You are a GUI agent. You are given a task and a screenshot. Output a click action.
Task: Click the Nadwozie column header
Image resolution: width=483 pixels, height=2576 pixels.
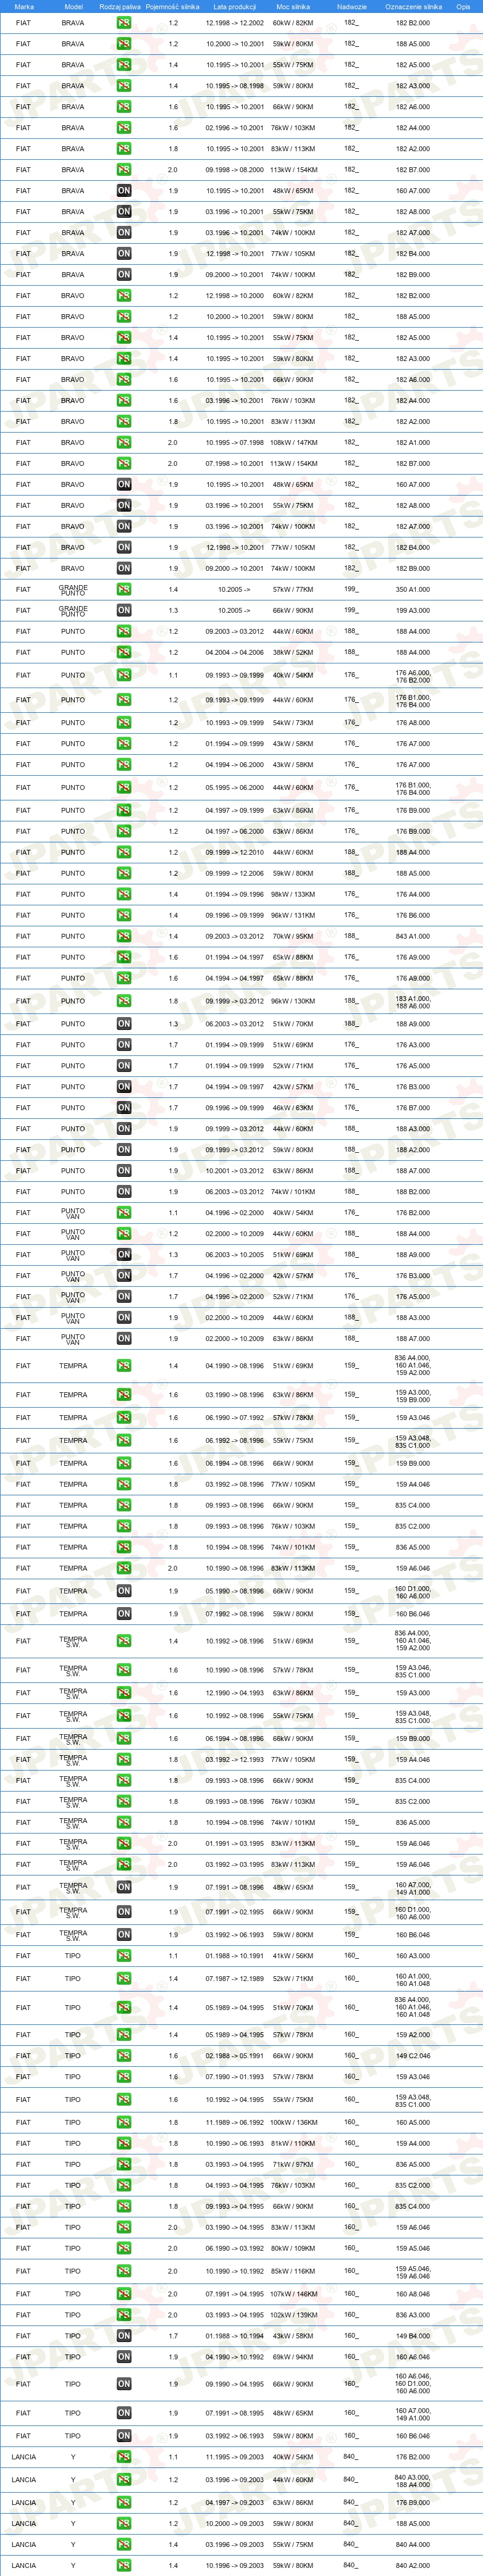point(352,7)
